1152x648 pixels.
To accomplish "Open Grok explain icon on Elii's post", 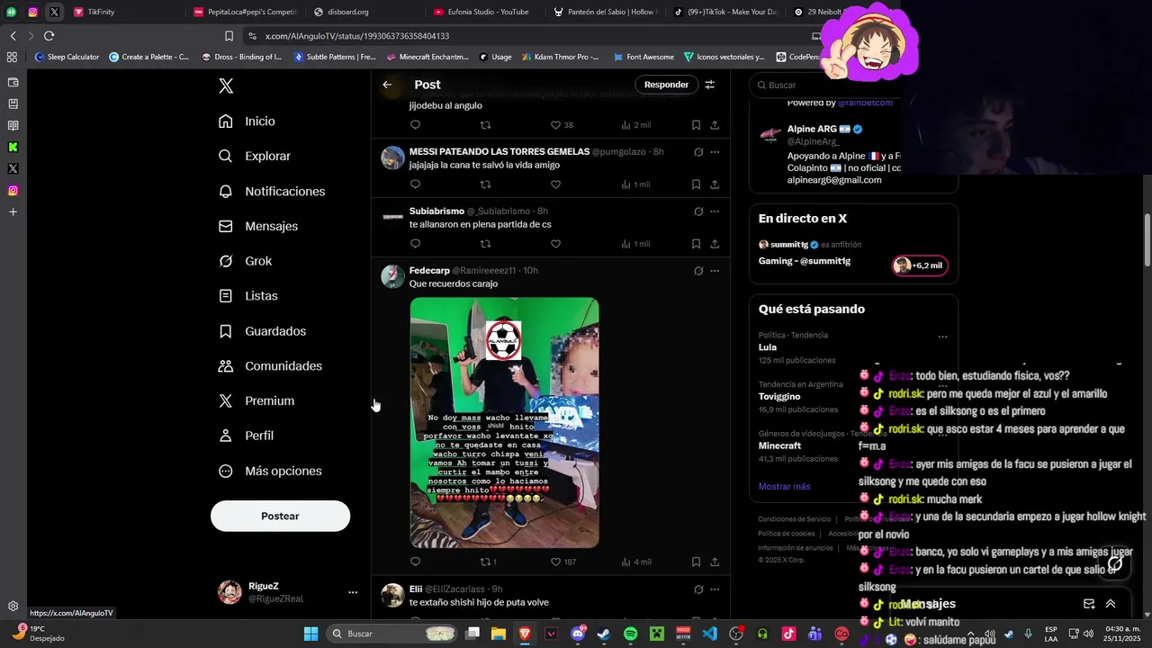I will point(698,589).
